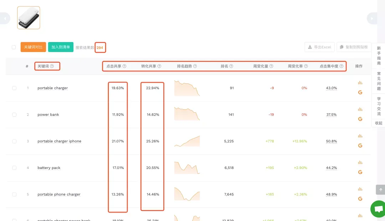Click Google G icon for portable phone charger row

click(x=360, y=199)
